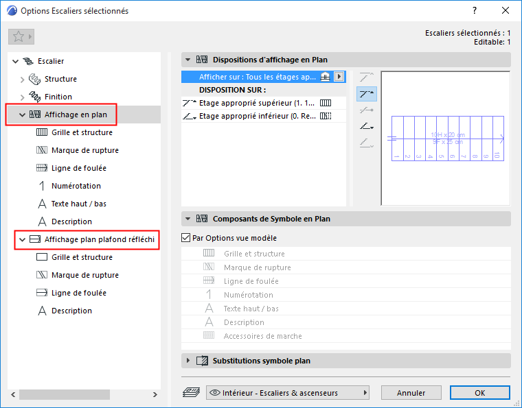
Task: Uncheck Par Options vue modèle
Action: pos(185,238)
